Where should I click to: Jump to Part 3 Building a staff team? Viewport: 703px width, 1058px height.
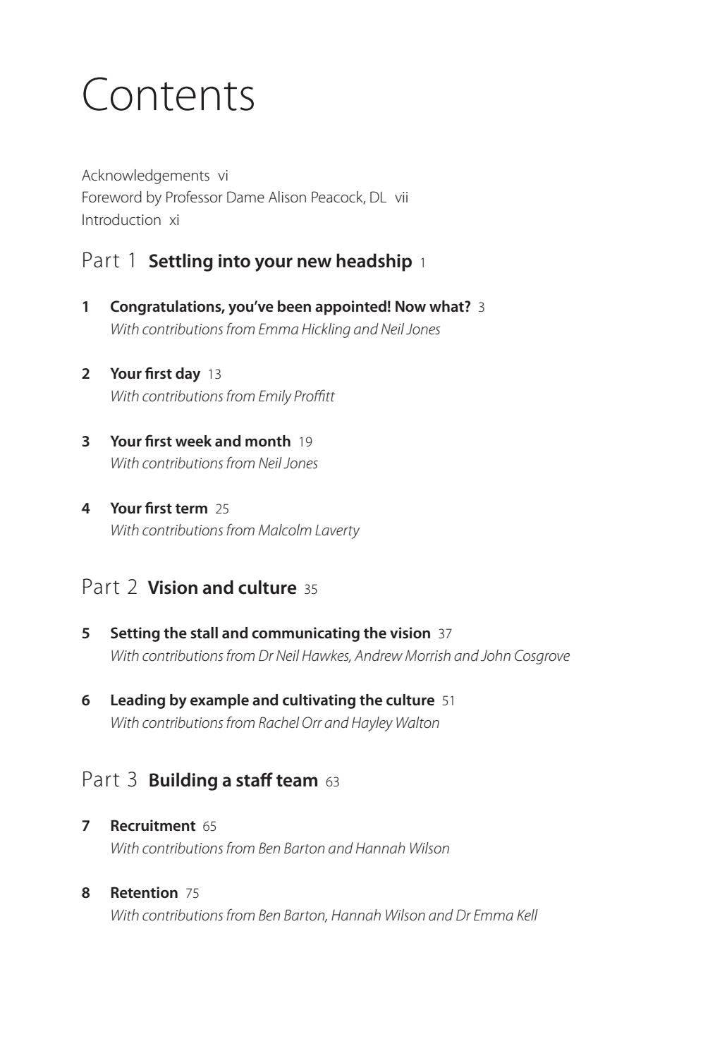[233, 781]
